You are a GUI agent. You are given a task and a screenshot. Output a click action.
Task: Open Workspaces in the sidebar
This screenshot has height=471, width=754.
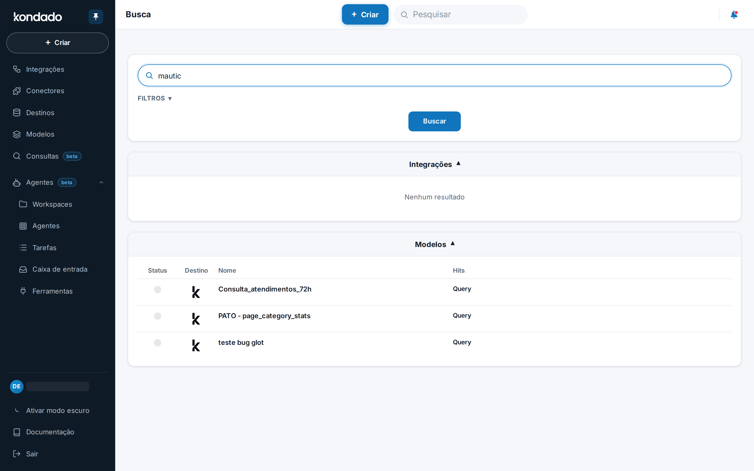tap(52, 204)
